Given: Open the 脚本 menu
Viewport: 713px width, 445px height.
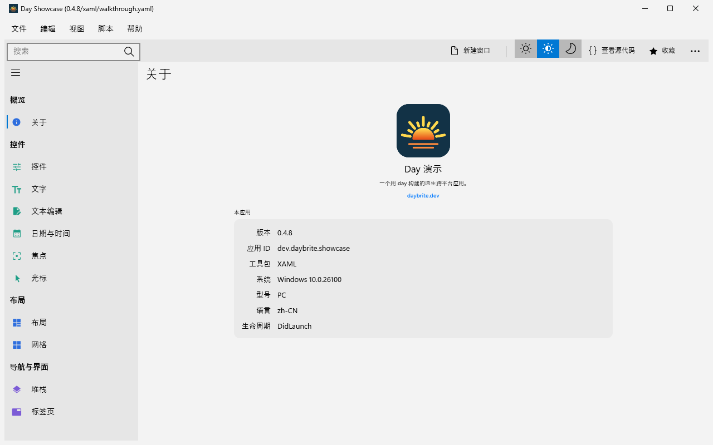Looking at the screenshot, I should [106, 29].
